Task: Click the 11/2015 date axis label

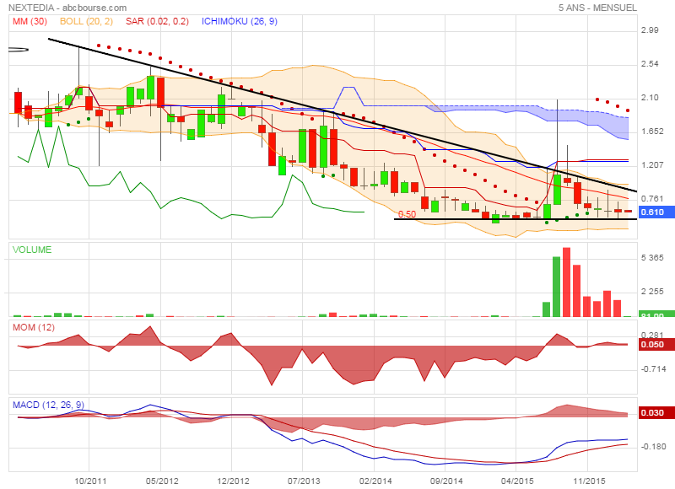Action: coord(589,481)
